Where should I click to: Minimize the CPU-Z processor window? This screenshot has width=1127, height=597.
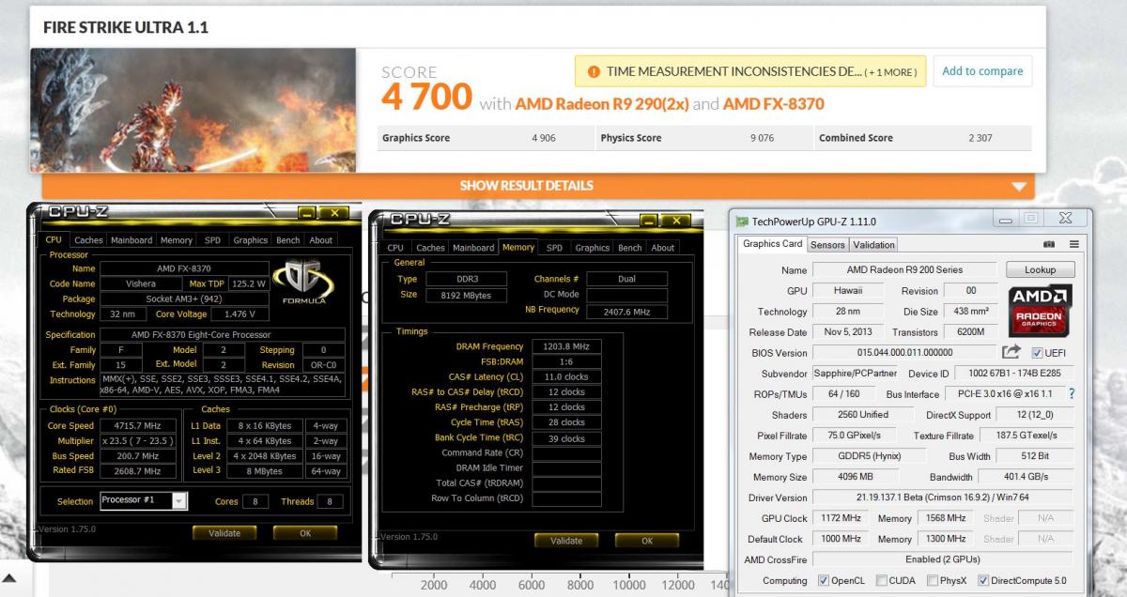coord(306,213)
